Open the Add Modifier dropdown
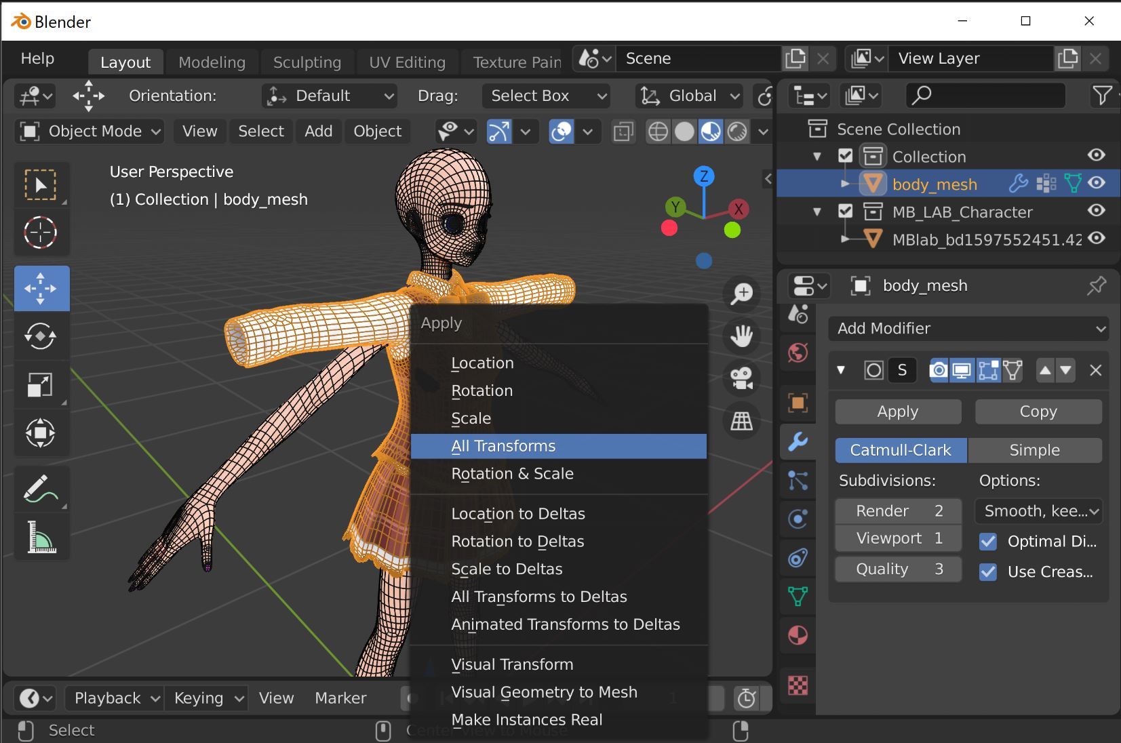The width and height of the screenshot is (1121, 743). 968,329
